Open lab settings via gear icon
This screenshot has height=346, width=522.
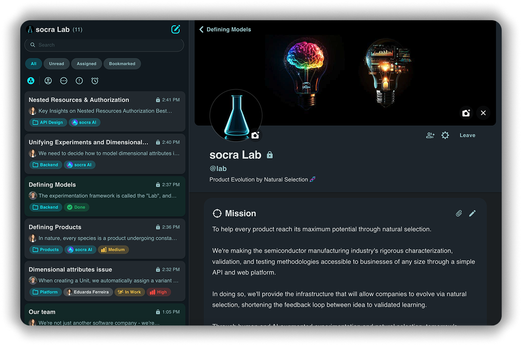point(445,135)
